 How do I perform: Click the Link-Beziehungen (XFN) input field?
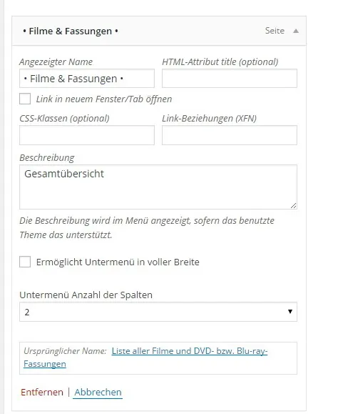coord(230,135)
